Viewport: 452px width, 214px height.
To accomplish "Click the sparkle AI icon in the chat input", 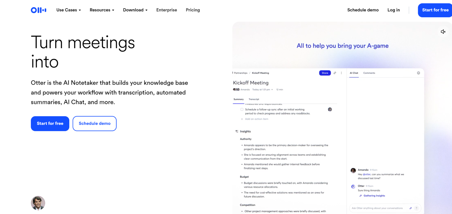I will (x=411, y=208).
